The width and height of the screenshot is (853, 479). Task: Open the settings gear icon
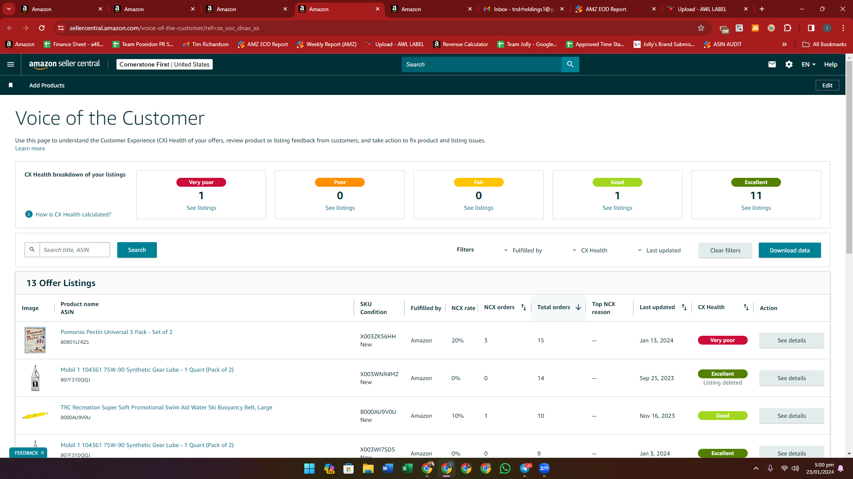[x=789, y=64]
